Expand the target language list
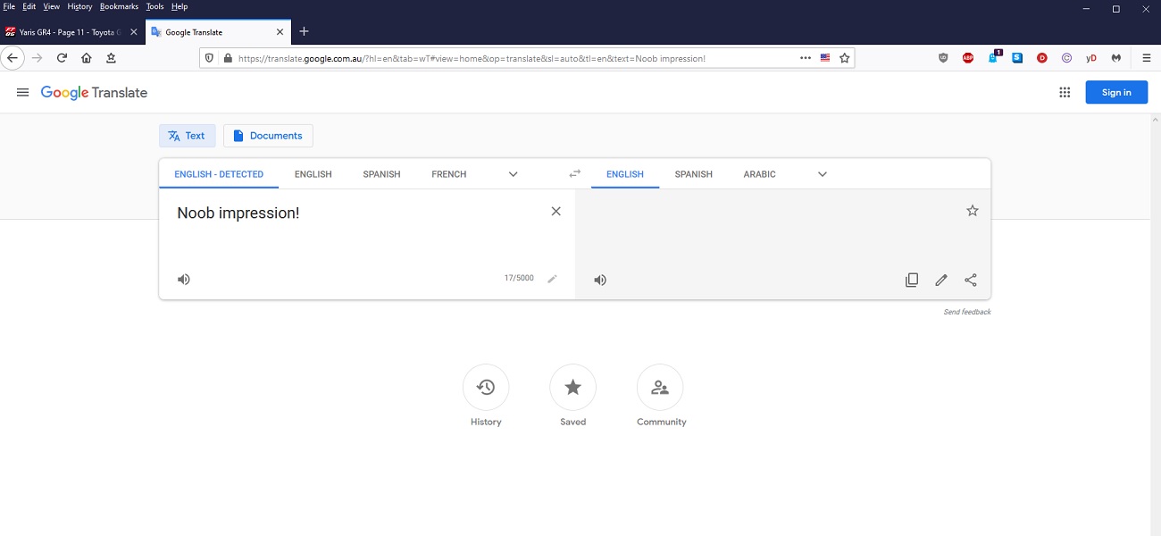The height and width of the screenshot is (536, 1161). 823,174
